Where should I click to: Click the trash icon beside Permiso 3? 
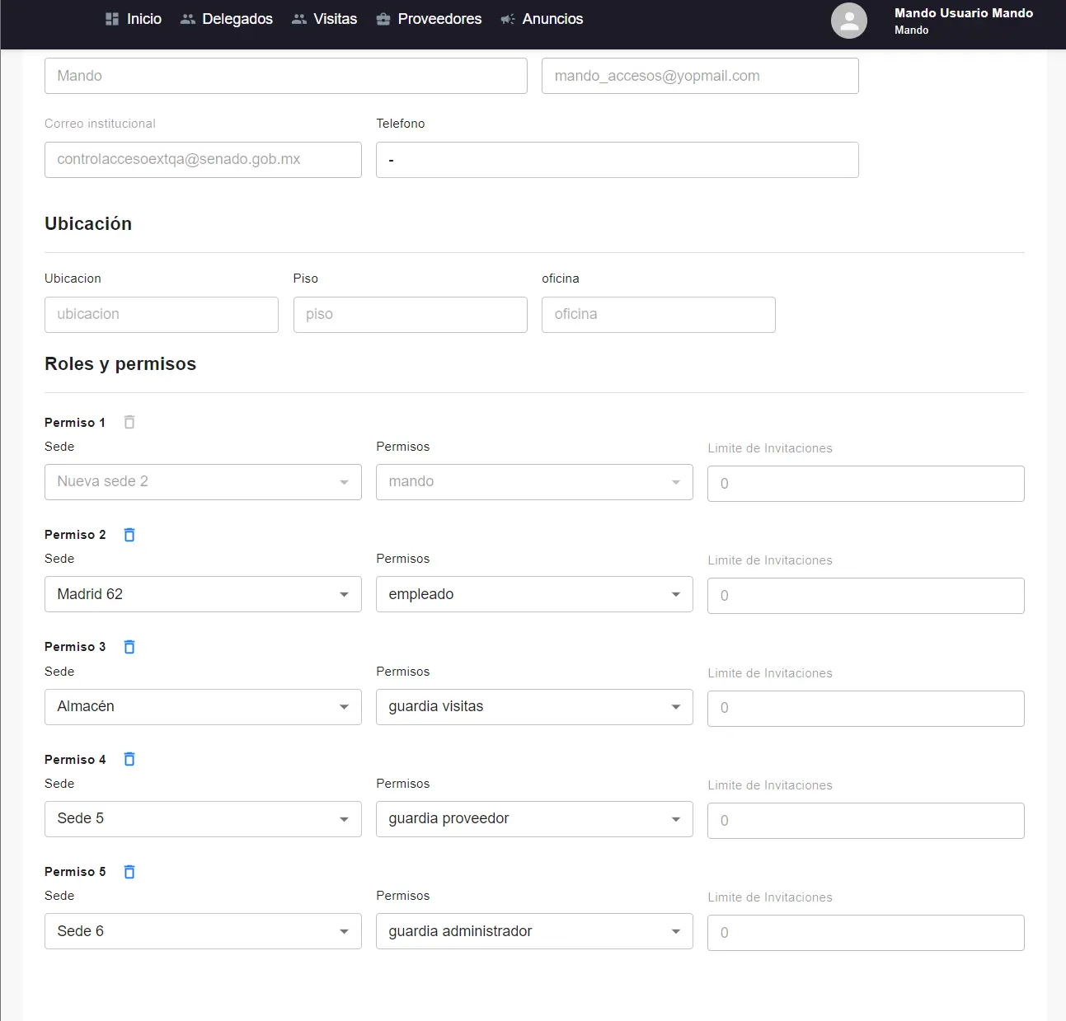click(x=129, y=647)
